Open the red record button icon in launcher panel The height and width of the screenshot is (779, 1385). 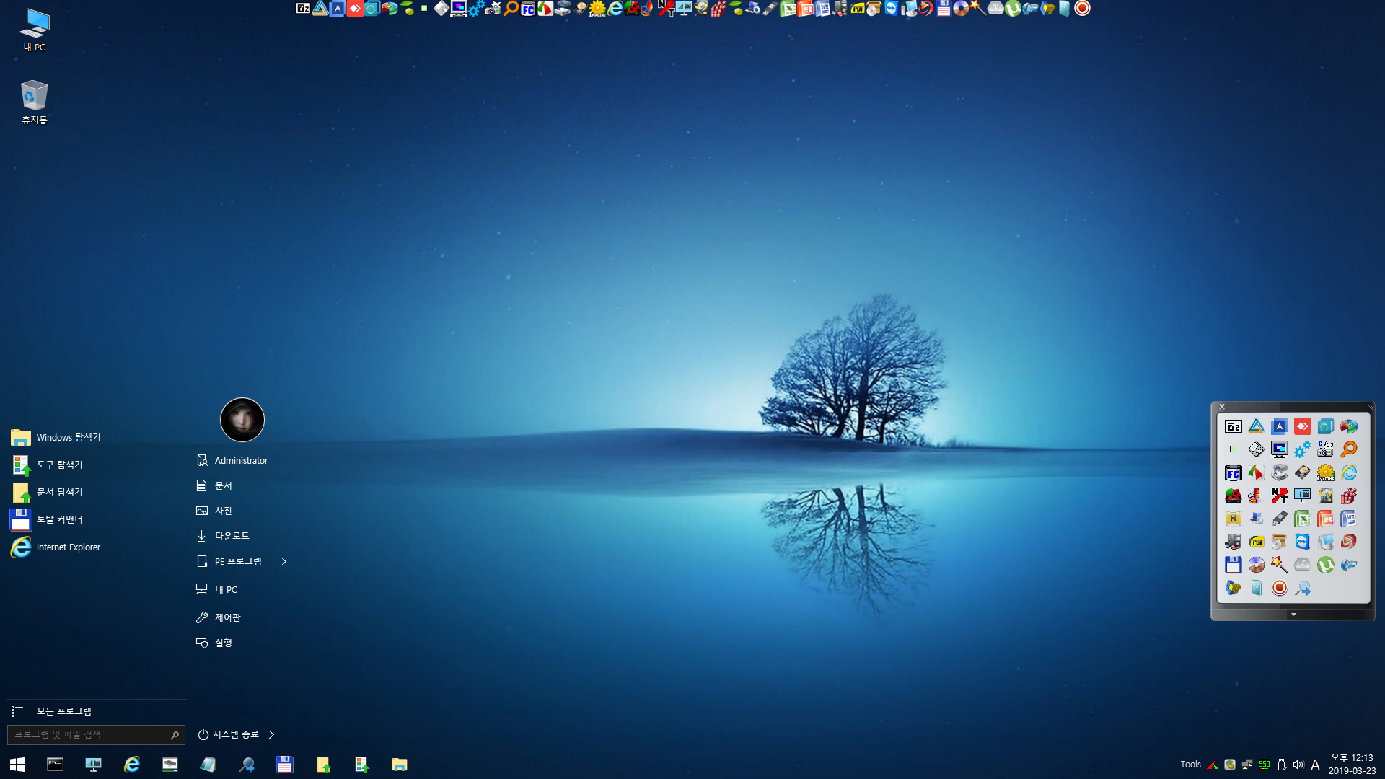pyautogui.click(x=1280, y=588)
